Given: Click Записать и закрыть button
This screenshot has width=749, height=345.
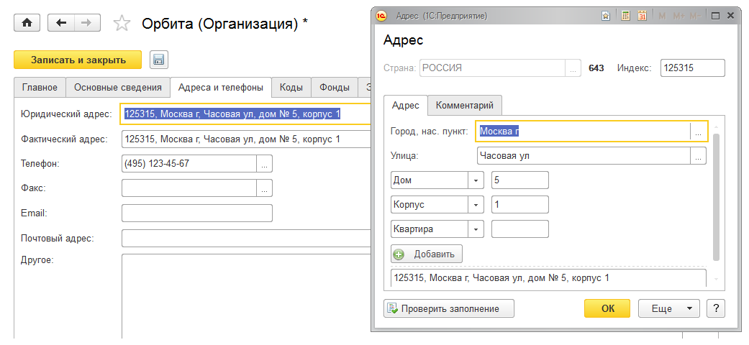Looking at the screenshot, I should click(x=78, y=60).
